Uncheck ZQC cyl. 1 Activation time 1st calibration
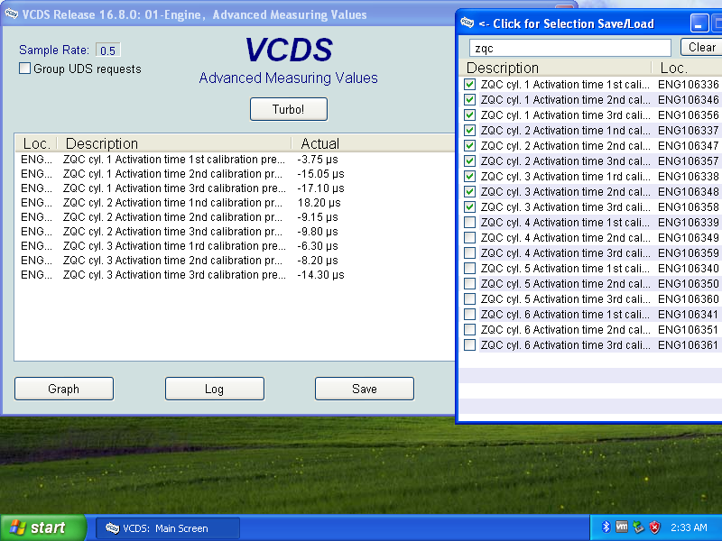Screen dimensions: 722x541 469,84
